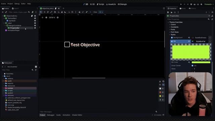Click the Filter Files search field
The image size is (215, 121).
point(16,70)
